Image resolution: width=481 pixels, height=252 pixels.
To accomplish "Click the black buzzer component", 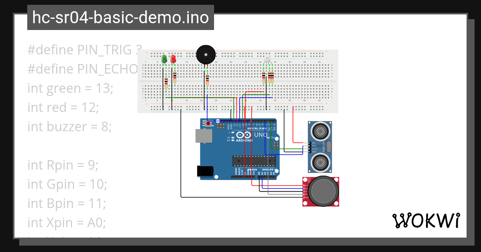I will 206,54.
